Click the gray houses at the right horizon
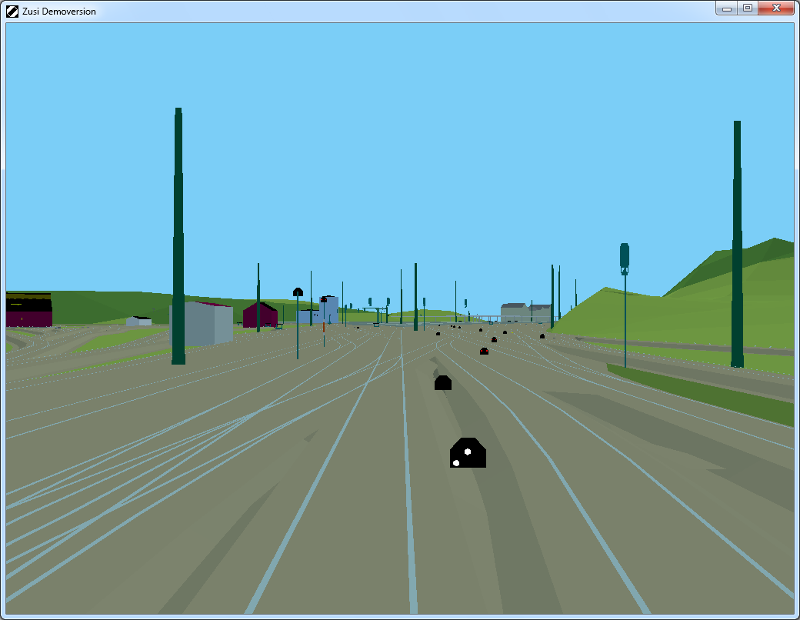Image resolution: width=800 pixels, height=620 pixels. coord(525,312)
